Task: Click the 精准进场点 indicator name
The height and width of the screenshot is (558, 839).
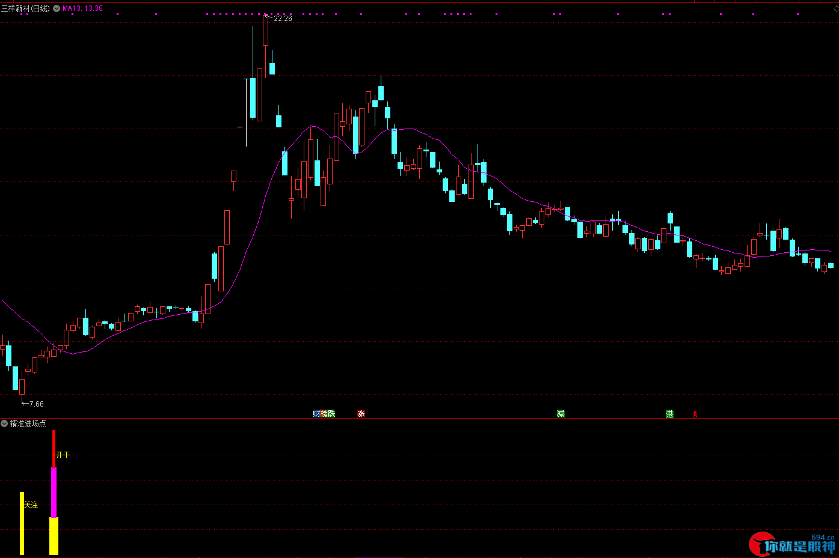Action: click(x=28, y=423)
